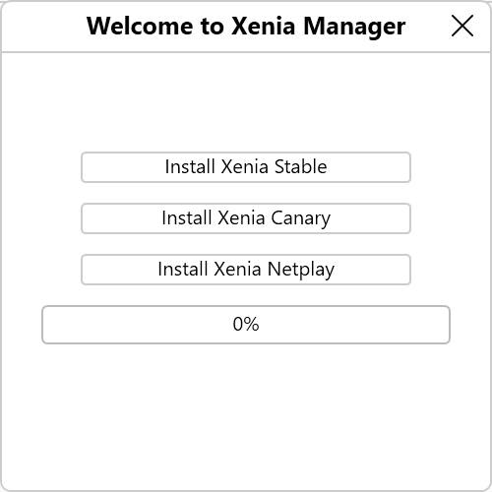Click the word Stable in the first button
This screenshot has width=492, height=492.
(300, 166)
